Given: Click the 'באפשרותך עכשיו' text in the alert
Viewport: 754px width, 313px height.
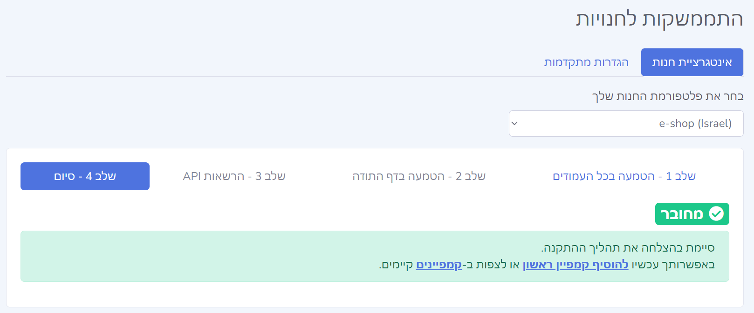Looking at the screenshot, I should (x=673, y=265).
